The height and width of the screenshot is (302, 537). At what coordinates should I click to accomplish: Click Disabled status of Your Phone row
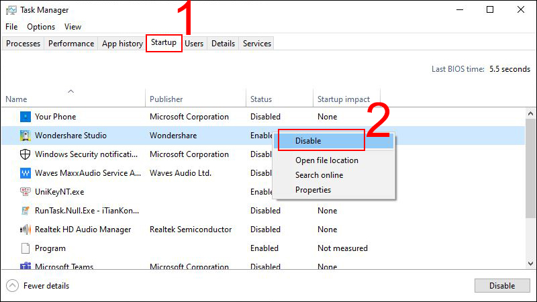[265, 117]
